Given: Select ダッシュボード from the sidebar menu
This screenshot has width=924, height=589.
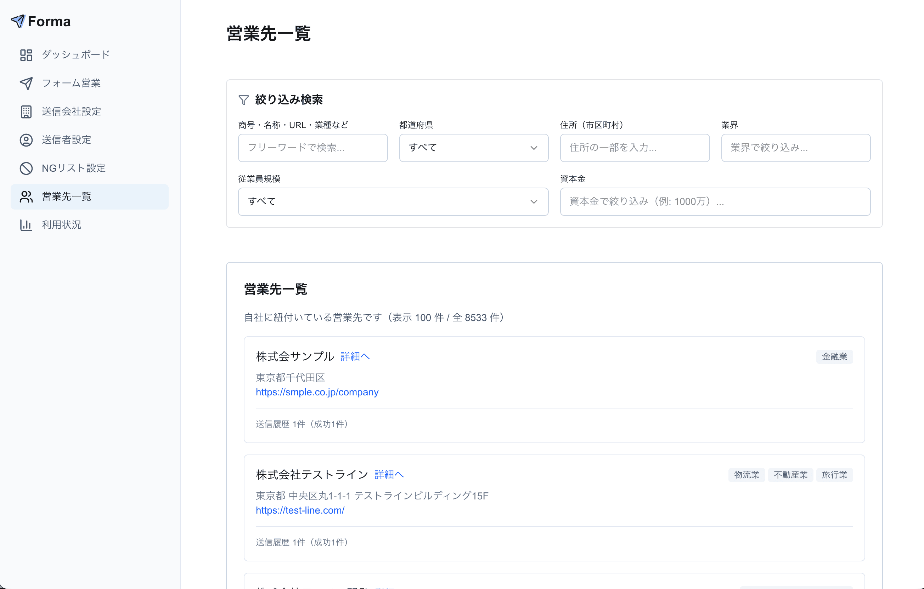Looking at the screenshot, I should click(x=75, y=55).
